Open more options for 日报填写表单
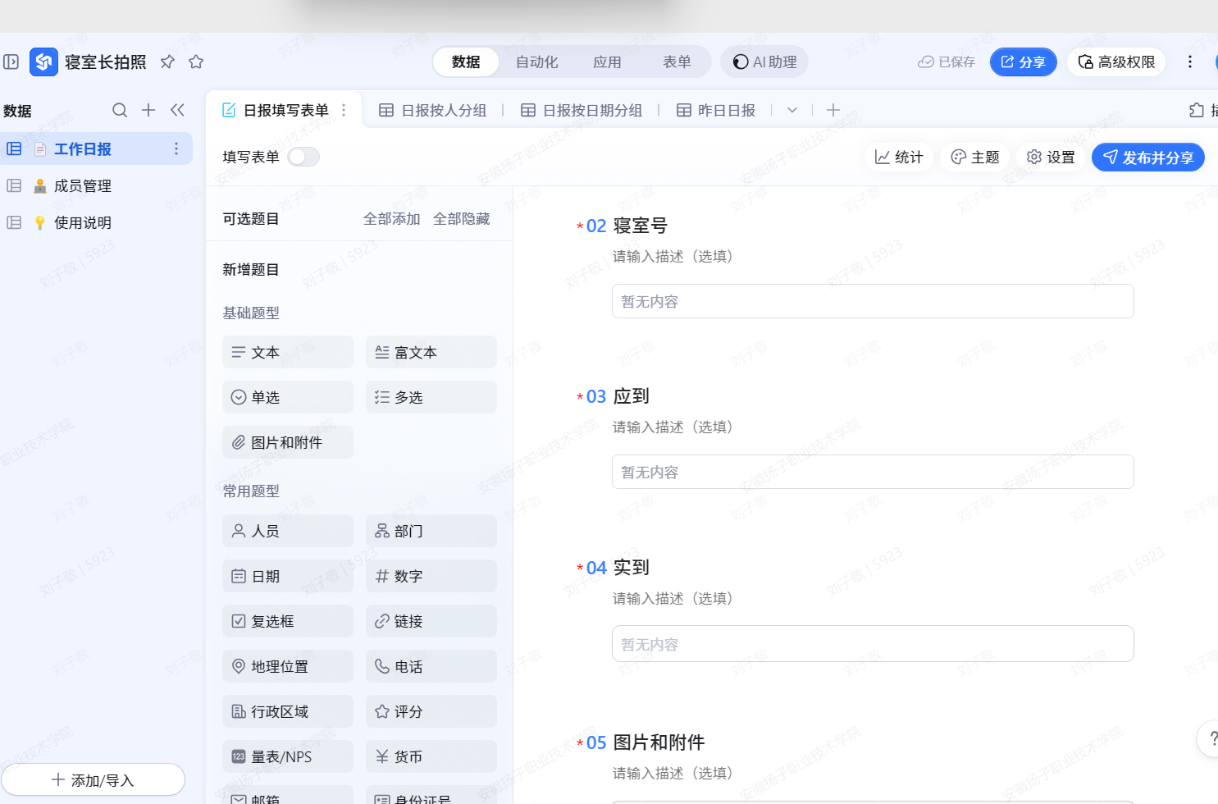1218x804 pixels. tap(344, 109)
